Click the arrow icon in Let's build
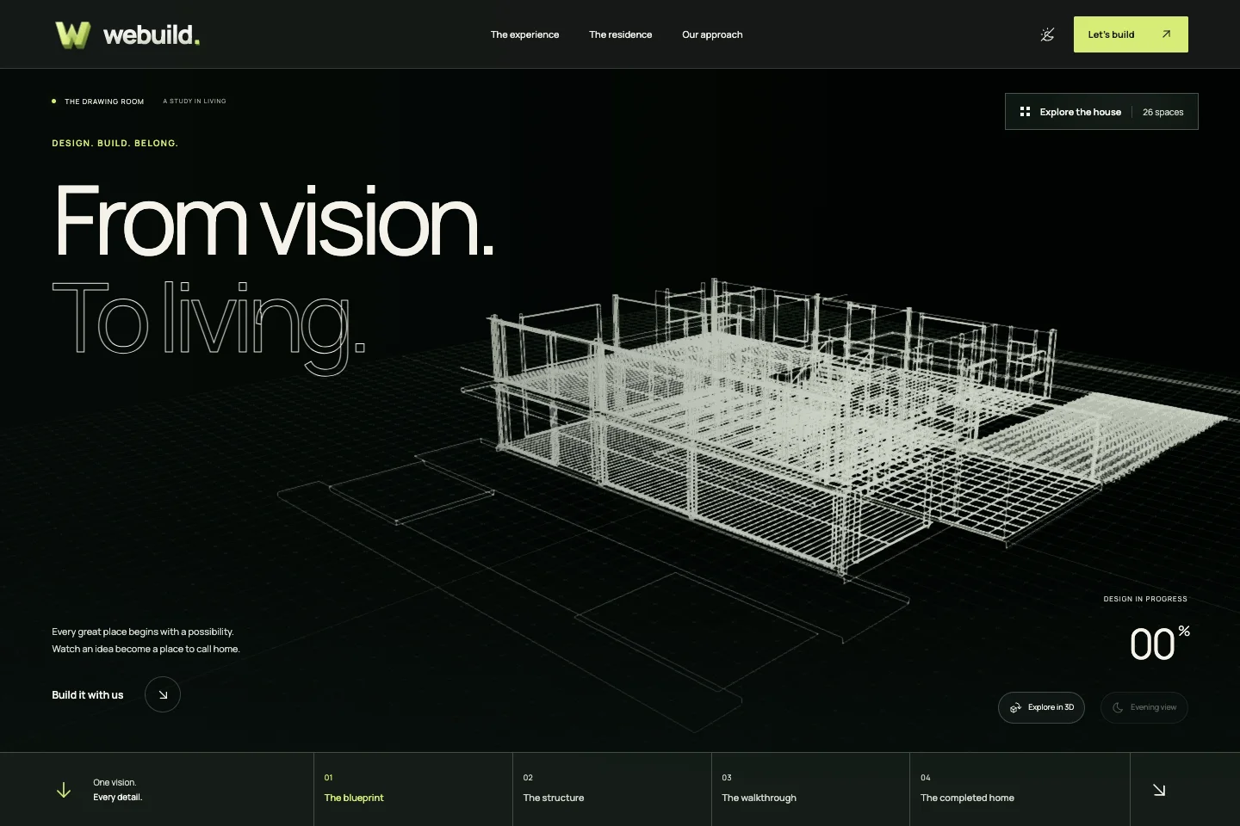This screenshot has width=1240, height=826. tap(1166, 34)
